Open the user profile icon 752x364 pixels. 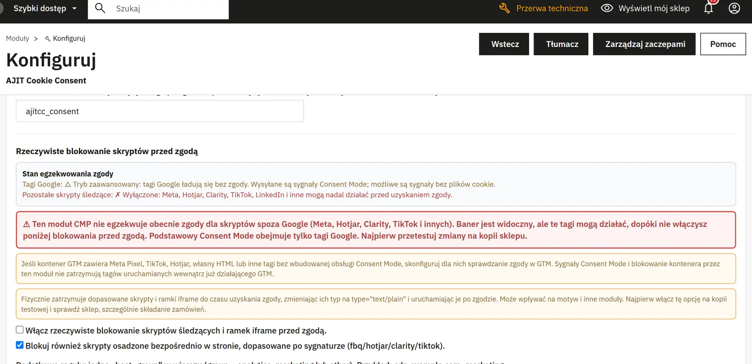(734, 8)
